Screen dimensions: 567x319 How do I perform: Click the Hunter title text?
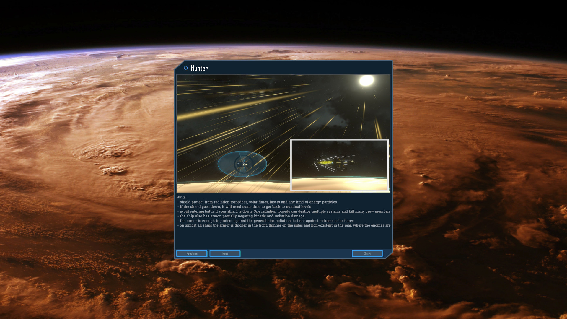click(x=199, y=68)
